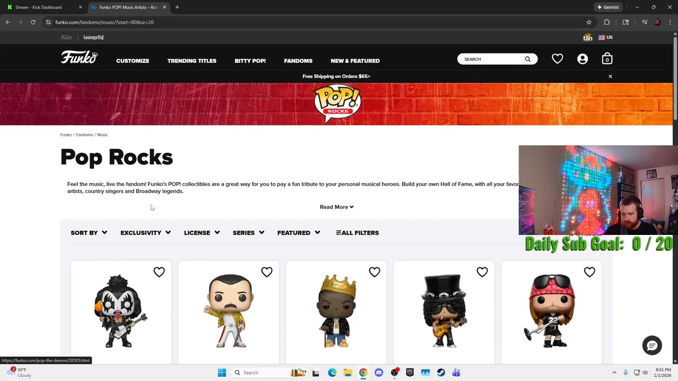Go to Fandoms breadcrumb link
This screenshot has width=678, height=381.
[84, 135]
